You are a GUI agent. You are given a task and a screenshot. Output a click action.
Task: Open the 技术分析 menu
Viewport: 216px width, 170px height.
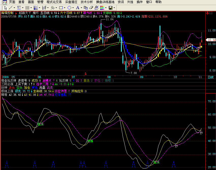(x=87, y=2)
